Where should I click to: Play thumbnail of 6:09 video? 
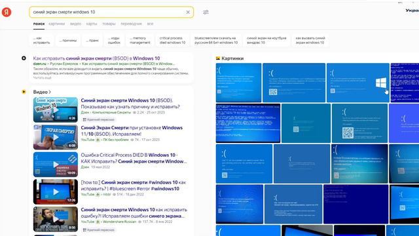56,137
